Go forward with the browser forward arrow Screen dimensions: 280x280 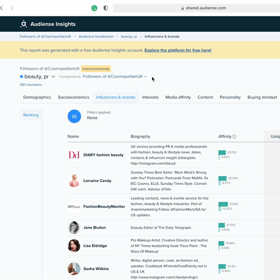click(12, 8)
